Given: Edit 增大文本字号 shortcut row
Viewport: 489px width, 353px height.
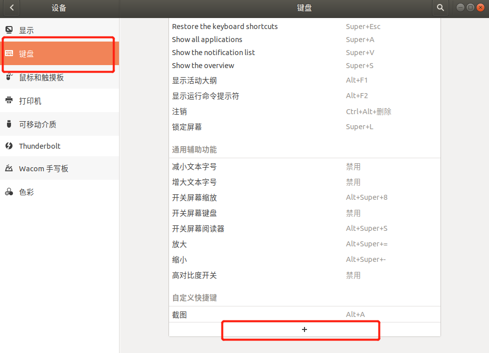Looking at the screenshot, I should point(304,182).
